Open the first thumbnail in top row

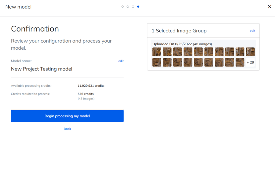tap(157, 52)
